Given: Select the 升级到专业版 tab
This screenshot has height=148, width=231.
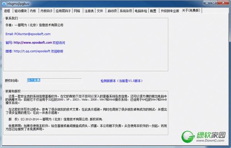Looking at the screenshot, I should pyautogui.click(x=170, y=11).
